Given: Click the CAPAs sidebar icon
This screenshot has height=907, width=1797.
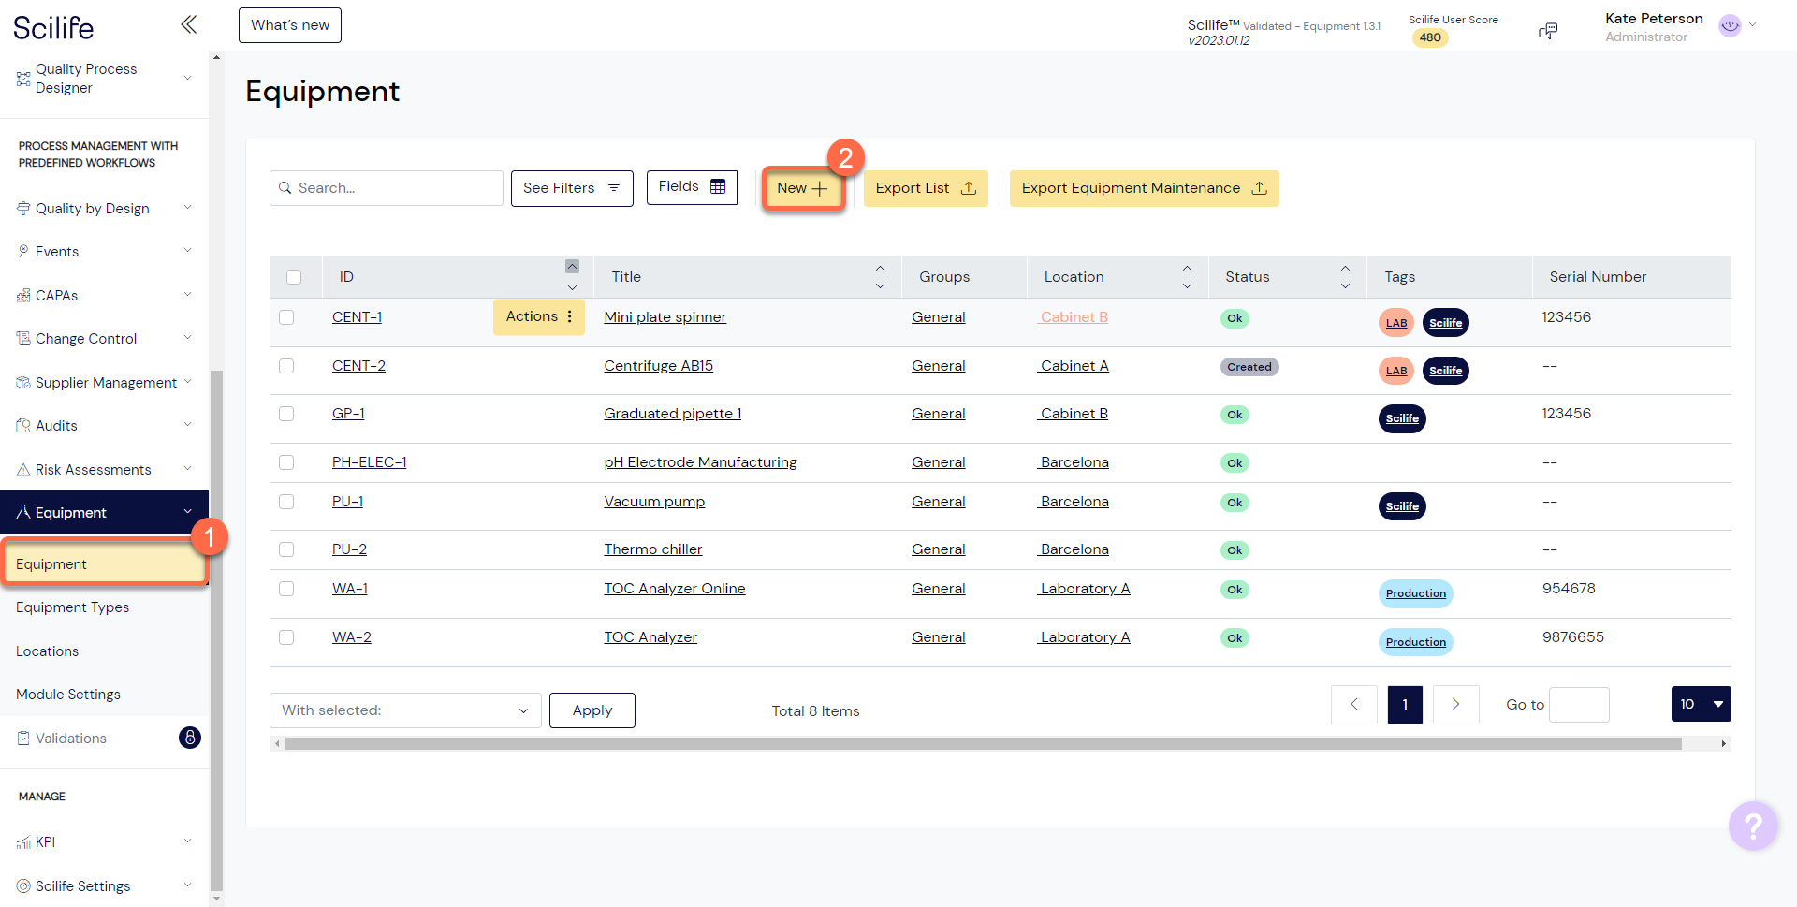Looking at the screenshot, I should [23, 295].
